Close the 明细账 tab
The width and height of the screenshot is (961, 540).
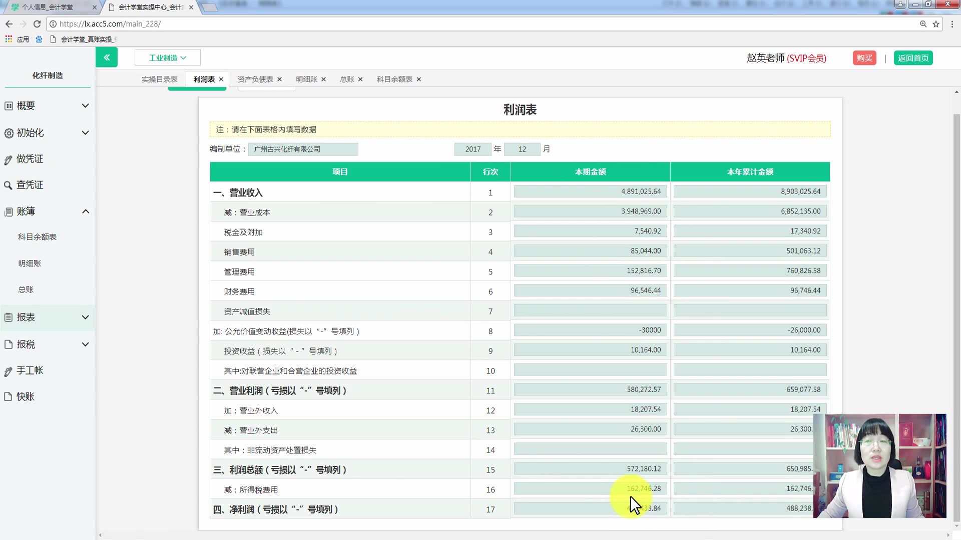pyautogui.click(x=323, y=79)
